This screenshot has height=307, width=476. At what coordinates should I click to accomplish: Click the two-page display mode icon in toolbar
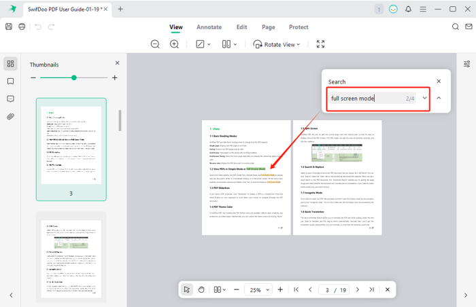(x=226, y=44)
